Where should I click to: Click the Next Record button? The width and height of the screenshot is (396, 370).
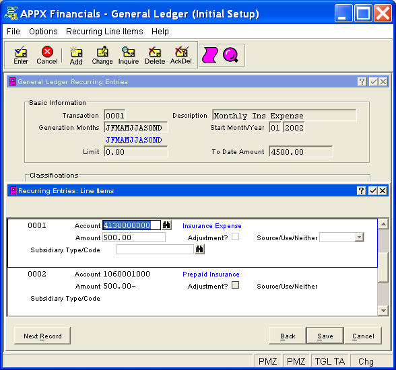pos(42,336)
